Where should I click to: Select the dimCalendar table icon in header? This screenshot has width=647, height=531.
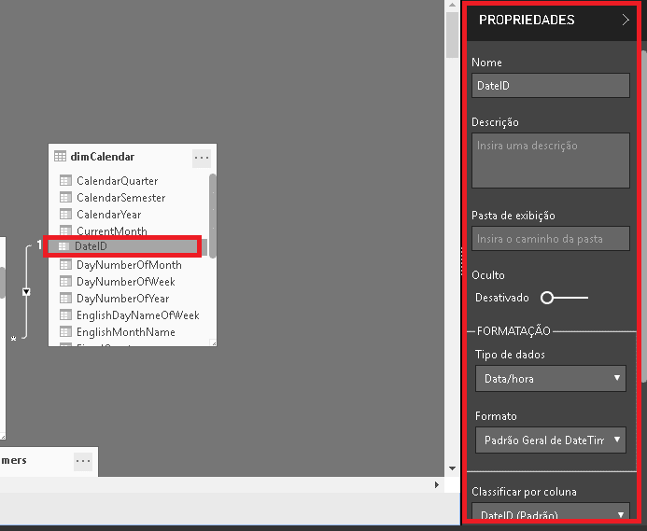pyautogui.click(x=61, y=157)
